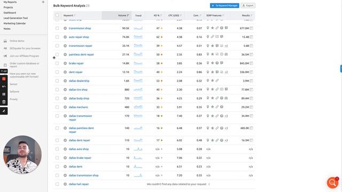Stop the recording with the red stop button
This screenshot has width=342, height=192.
coord(4,79)
